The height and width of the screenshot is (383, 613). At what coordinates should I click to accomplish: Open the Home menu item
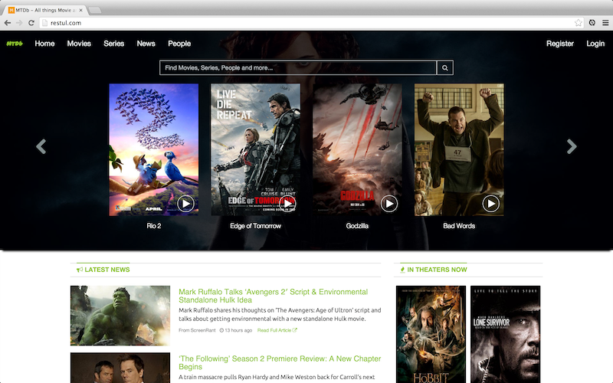44,44
